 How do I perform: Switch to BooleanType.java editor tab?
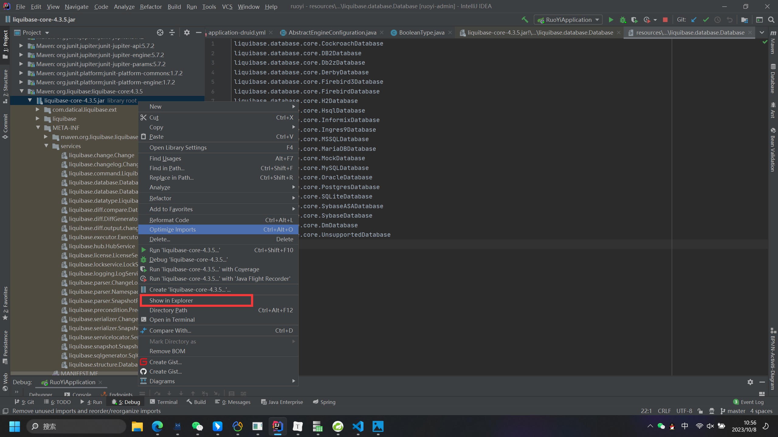(421, 32)
